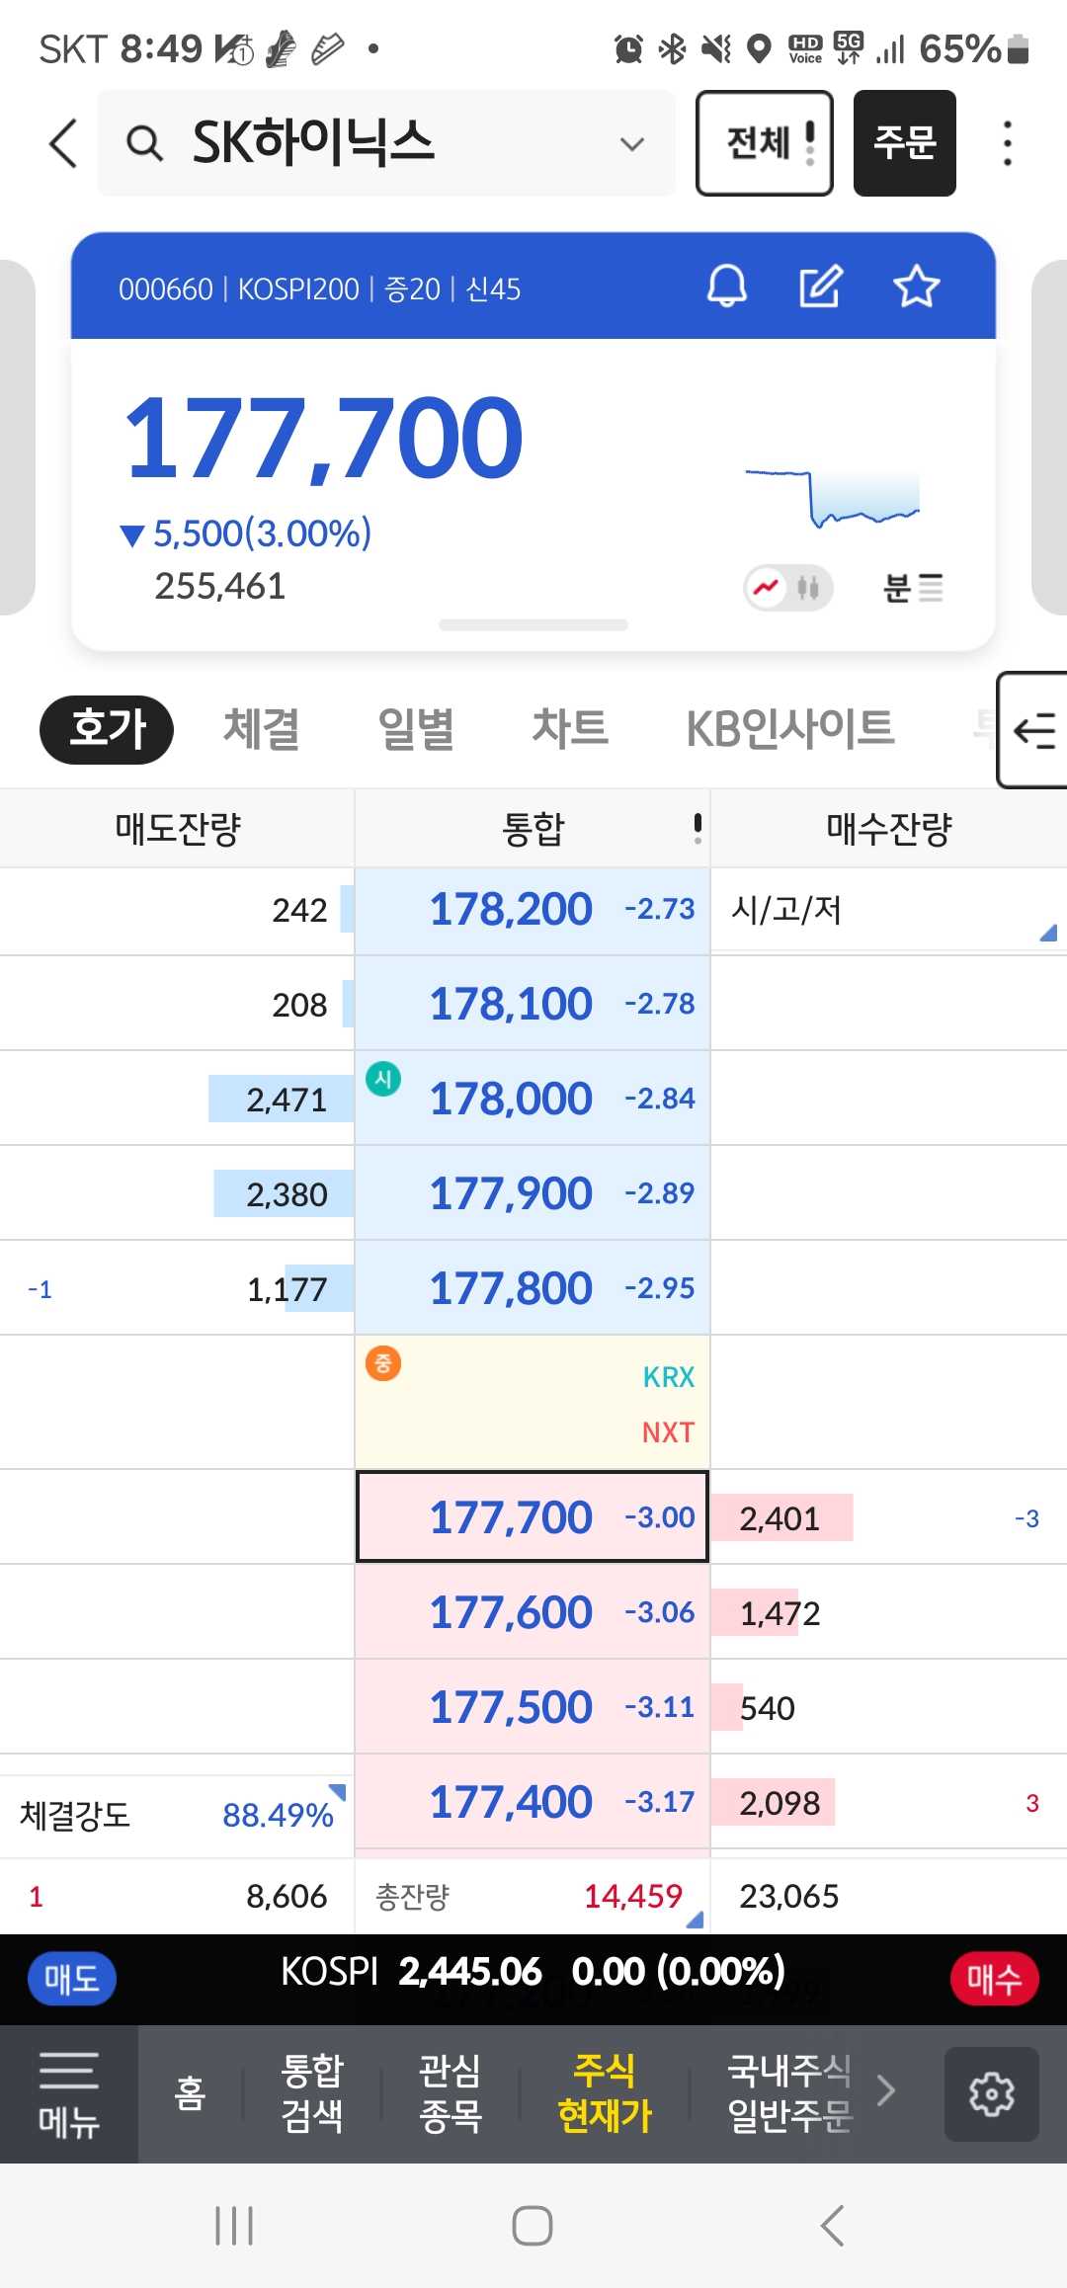Expand the SK하이닉스 stock dropdown chevron
The image size is (1067, 2288).
click(x=632, y=144)
